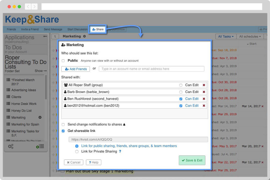This screenshot has height=180, width=270.
Task: Click the bell icon beside change notifications
Action: coord(124,124)
